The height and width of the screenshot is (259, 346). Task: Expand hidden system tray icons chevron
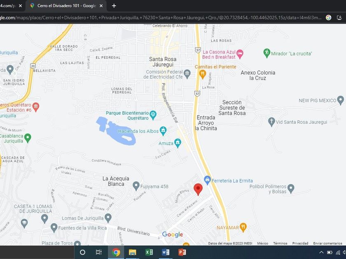321,252
